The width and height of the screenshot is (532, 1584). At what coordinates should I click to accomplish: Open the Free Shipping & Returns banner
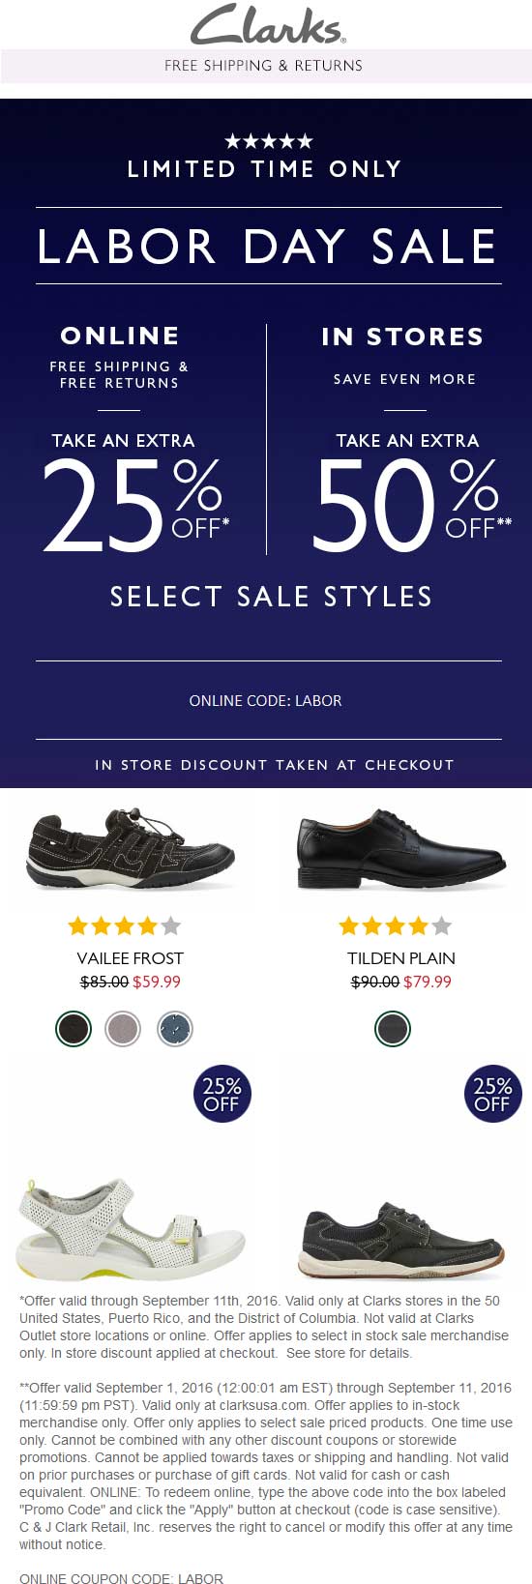click(266, 66)
